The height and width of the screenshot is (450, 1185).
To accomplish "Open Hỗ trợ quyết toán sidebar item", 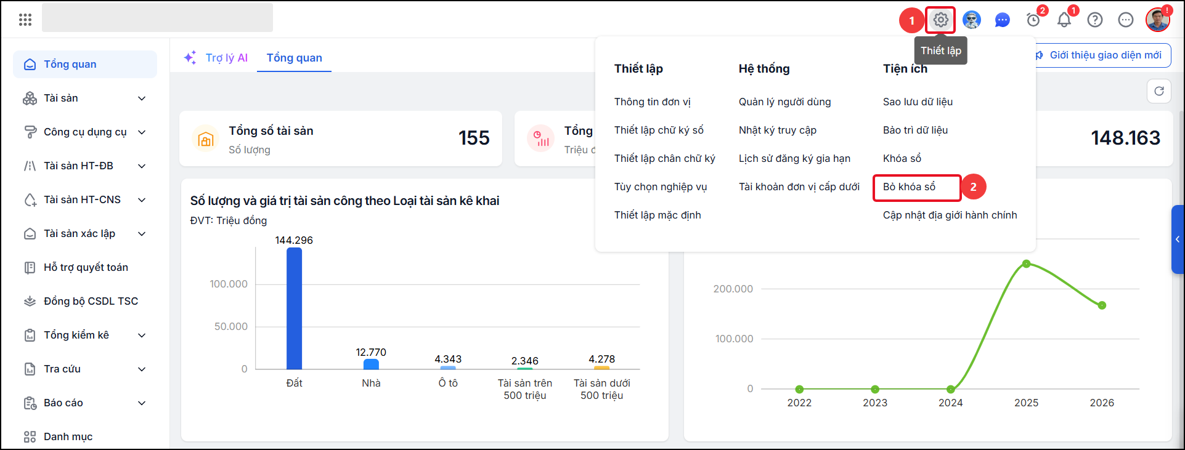I will 85,268.
